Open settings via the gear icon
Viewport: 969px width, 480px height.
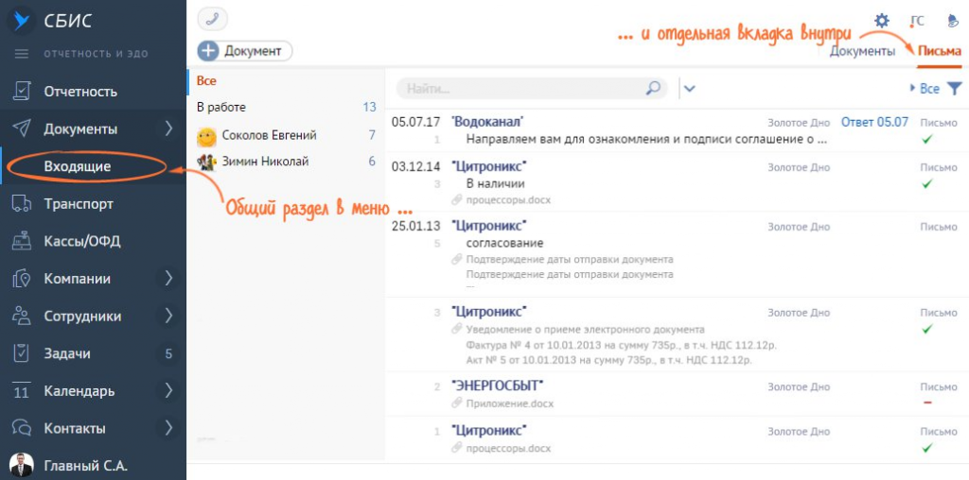click(881, 21)
